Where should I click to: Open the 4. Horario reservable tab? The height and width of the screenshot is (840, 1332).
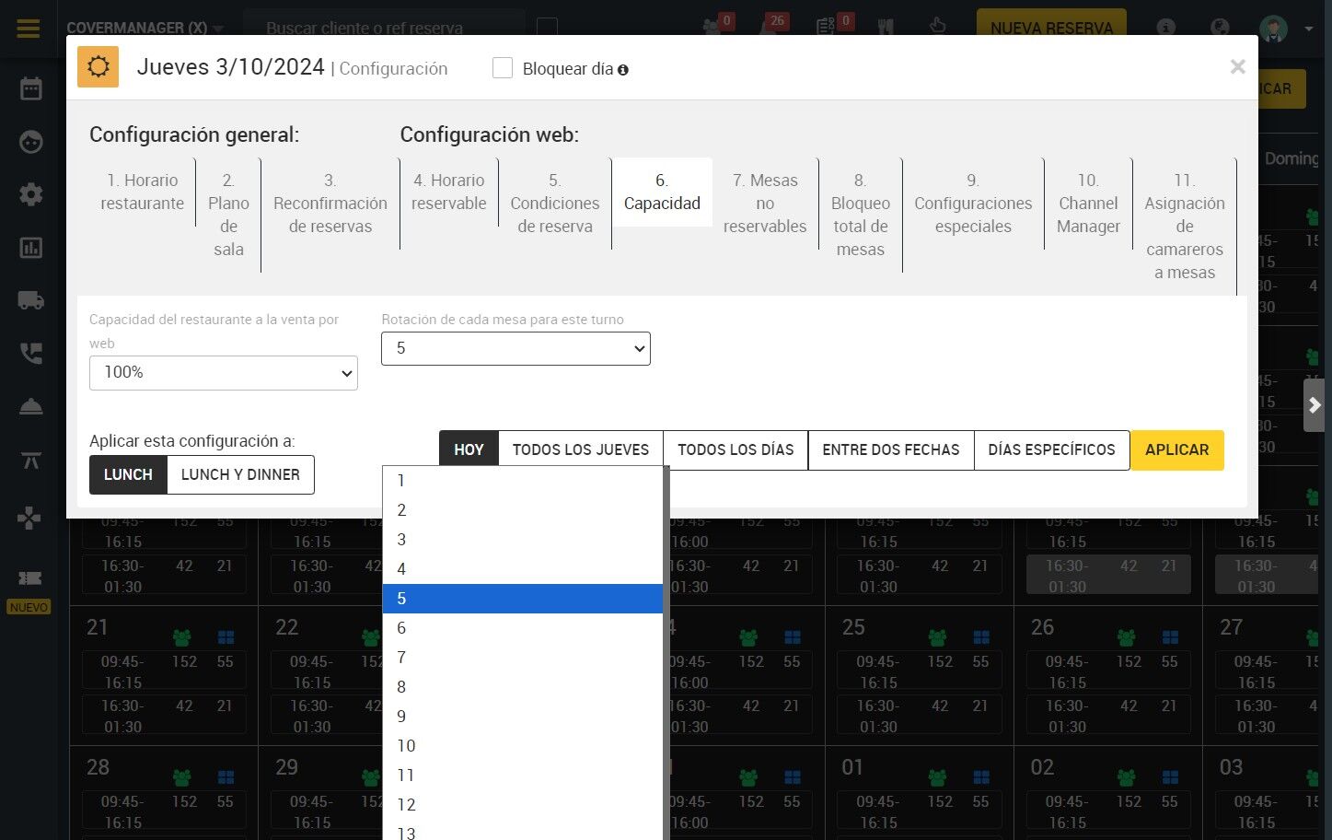click(449, 192)
